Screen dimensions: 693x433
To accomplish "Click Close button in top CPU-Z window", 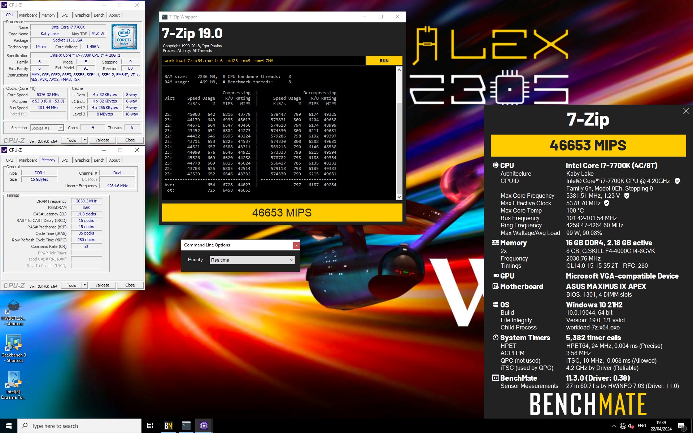I will 130,140.
